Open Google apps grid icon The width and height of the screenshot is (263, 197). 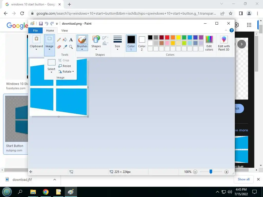(x=249, y=25)
